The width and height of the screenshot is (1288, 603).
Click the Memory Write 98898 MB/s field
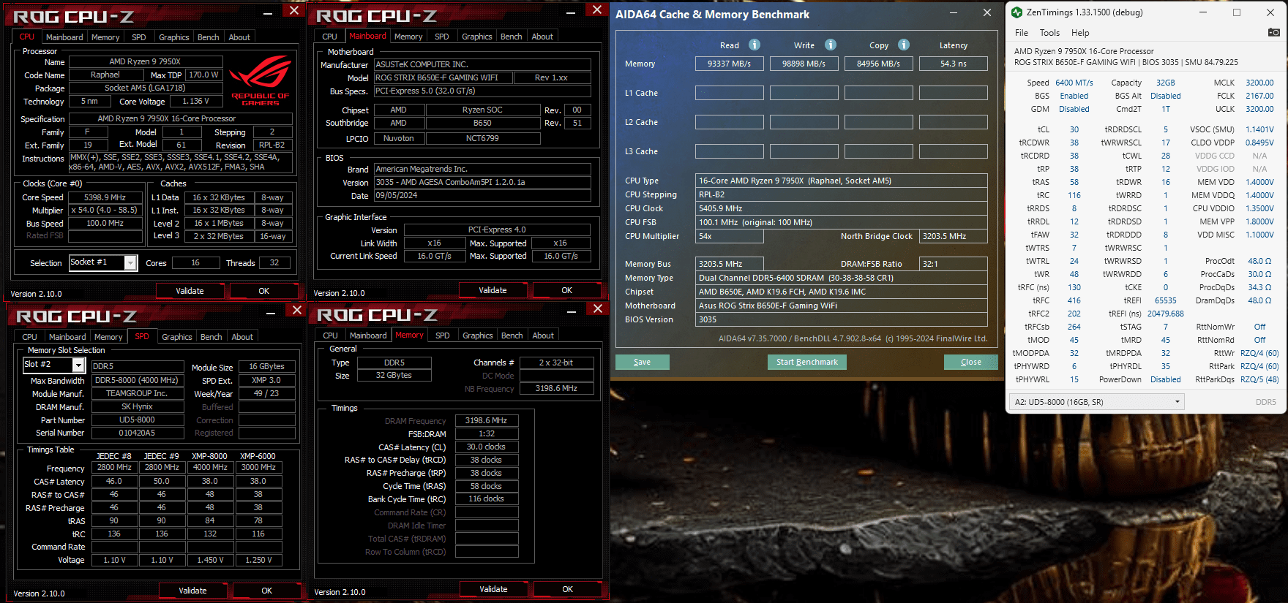coord(804,64)
